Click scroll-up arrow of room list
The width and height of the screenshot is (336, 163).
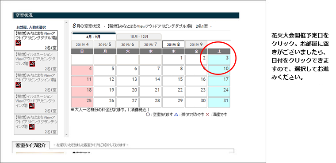[66, 22]
